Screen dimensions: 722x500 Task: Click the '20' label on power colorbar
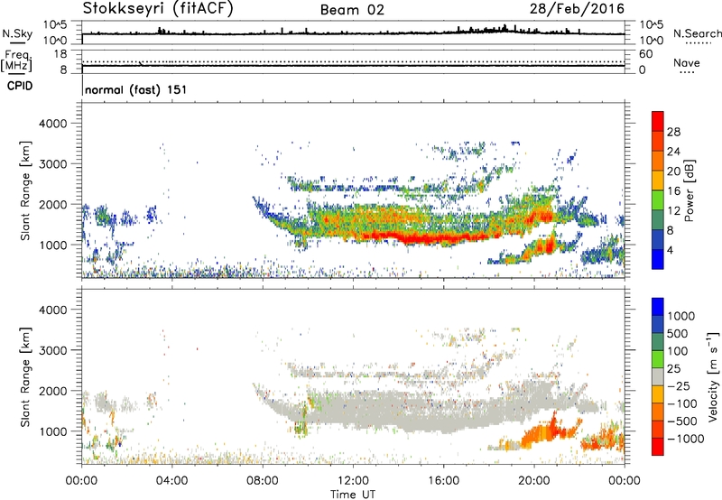coord(673,171)
